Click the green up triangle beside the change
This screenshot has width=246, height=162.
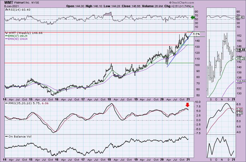[193, 6]
